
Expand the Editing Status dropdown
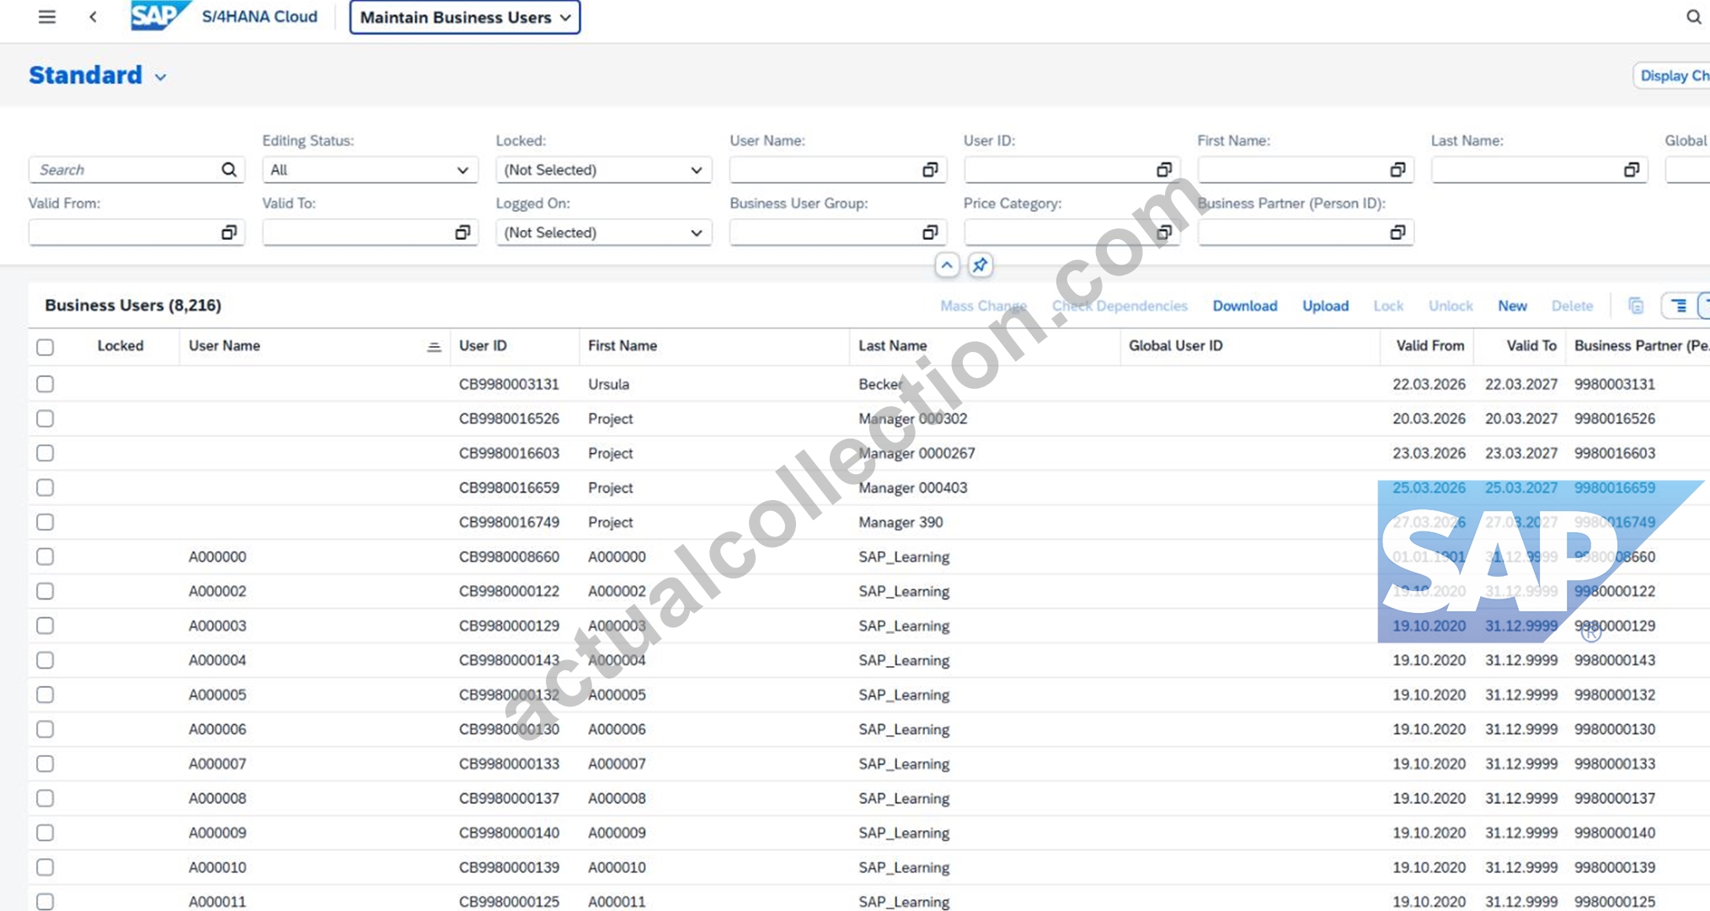pyautogui.click(x=370, y=170)
